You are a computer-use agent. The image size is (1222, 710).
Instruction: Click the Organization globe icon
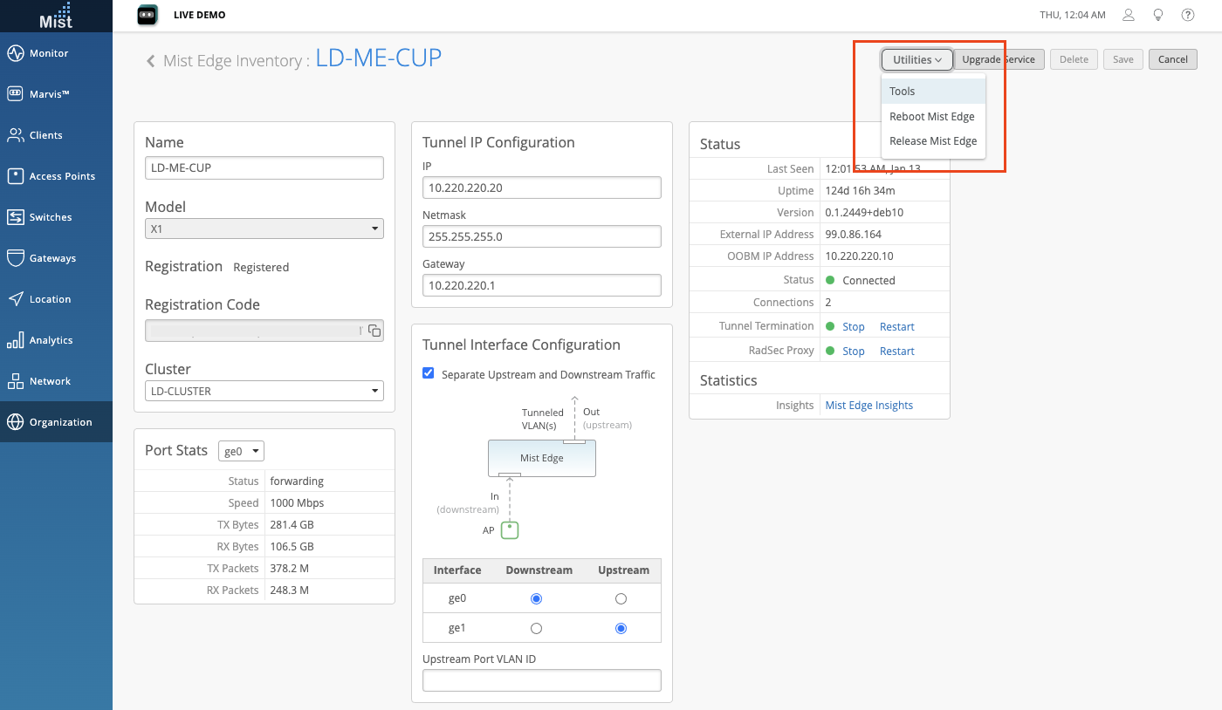click(15, 422)
